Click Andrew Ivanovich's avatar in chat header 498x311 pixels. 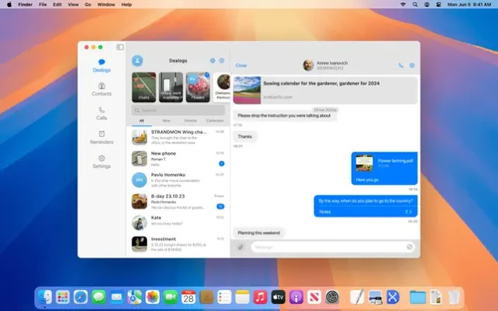[x=308, y=65]
